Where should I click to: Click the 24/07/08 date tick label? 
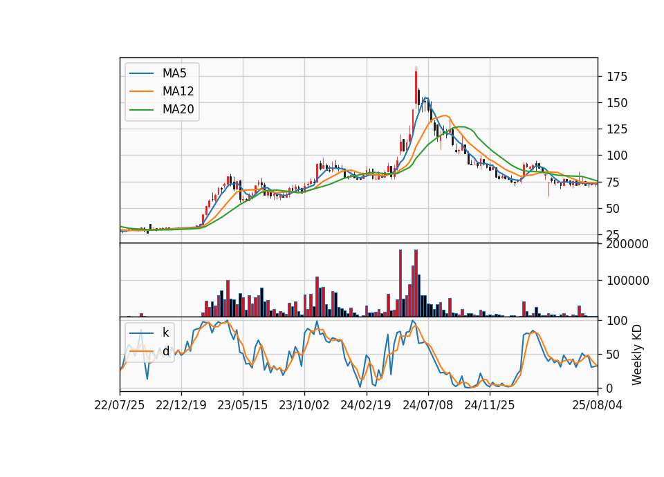click(427, 406)
